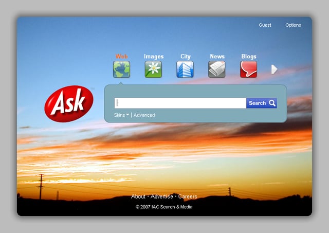Open the Skins dropdown
The width and height of the screenshot is (329, 233).
pyautogui.click(x=121, y=115)
